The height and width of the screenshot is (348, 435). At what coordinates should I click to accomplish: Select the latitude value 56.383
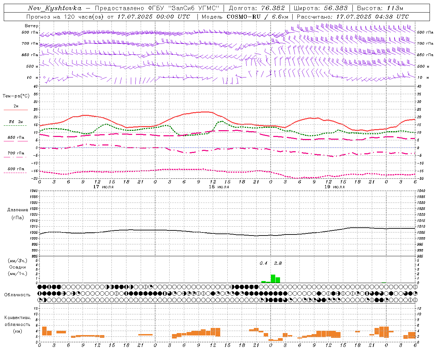point(336,8)
